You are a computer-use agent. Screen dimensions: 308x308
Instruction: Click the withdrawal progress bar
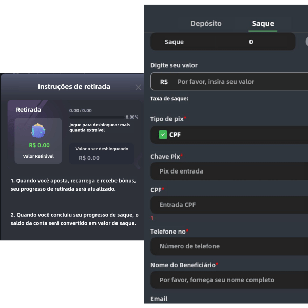[97, 117]
